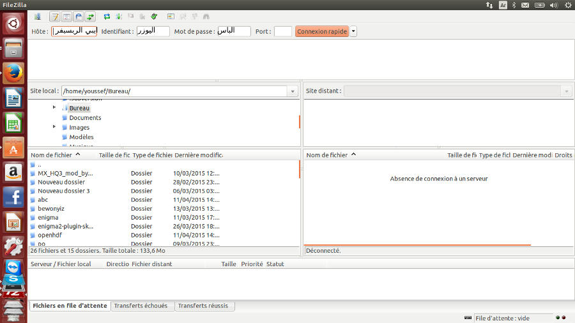The image size is (575, 323).
Task: Toggle directory comparison toolbar icon
Action: (183, 17)
